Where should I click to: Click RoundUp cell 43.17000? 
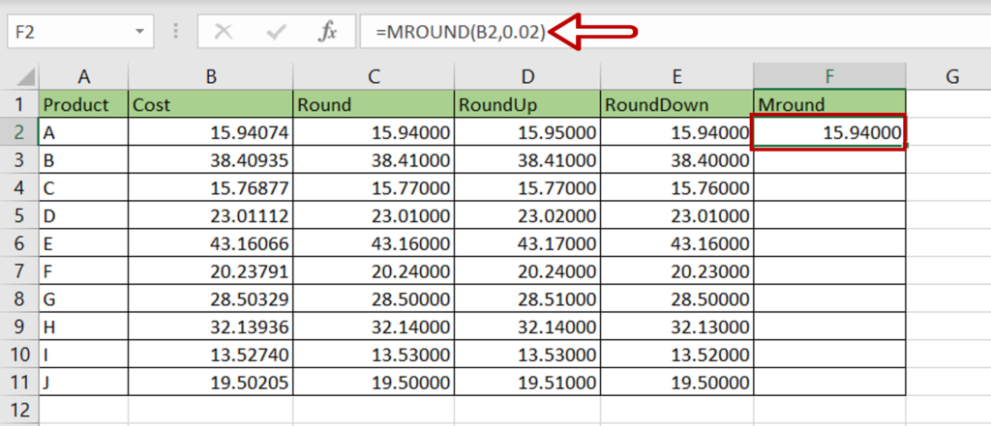click(527, 243)
